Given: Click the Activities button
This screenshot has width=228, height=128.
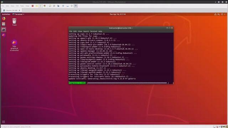Looking at the screenshot, I should pos(6,14).
